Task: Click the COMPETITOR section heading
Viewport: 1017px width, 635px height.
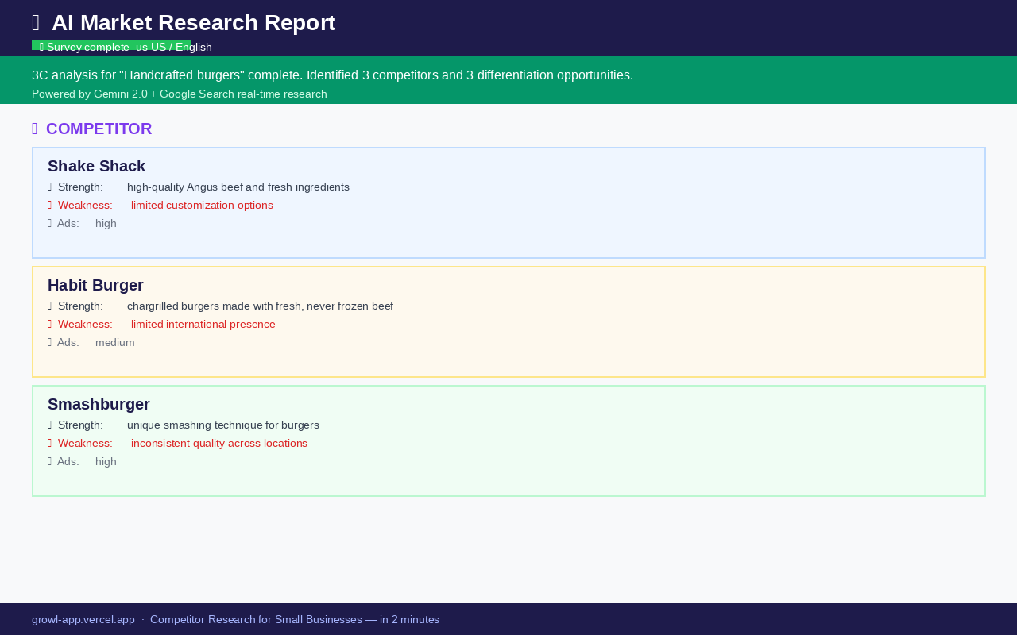Action: click(x=99, y=129)
